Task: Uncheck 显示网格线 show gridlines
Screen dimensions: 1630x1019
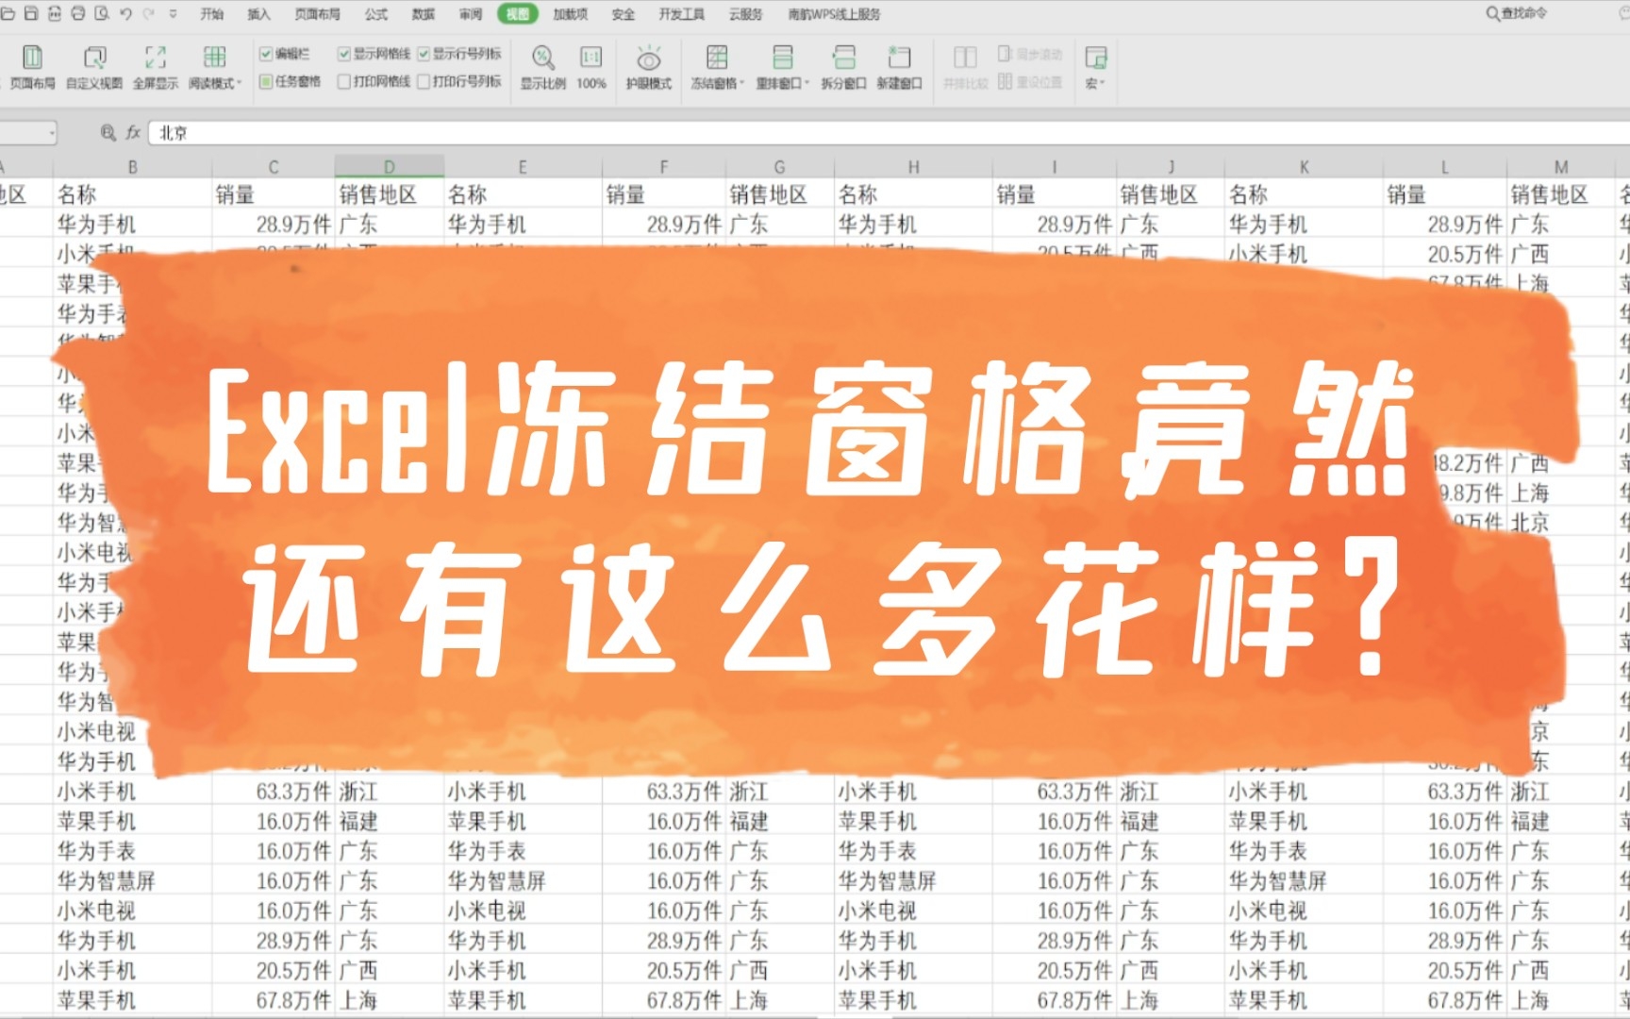Action: pyautogui.click(x=343, y=54)
